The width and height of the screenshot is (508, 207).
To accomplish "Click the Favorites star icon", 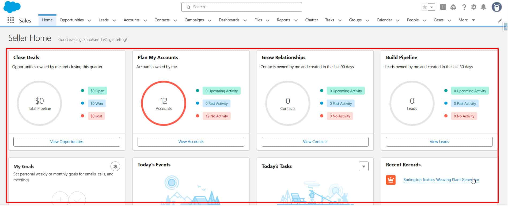I will 424,7.
